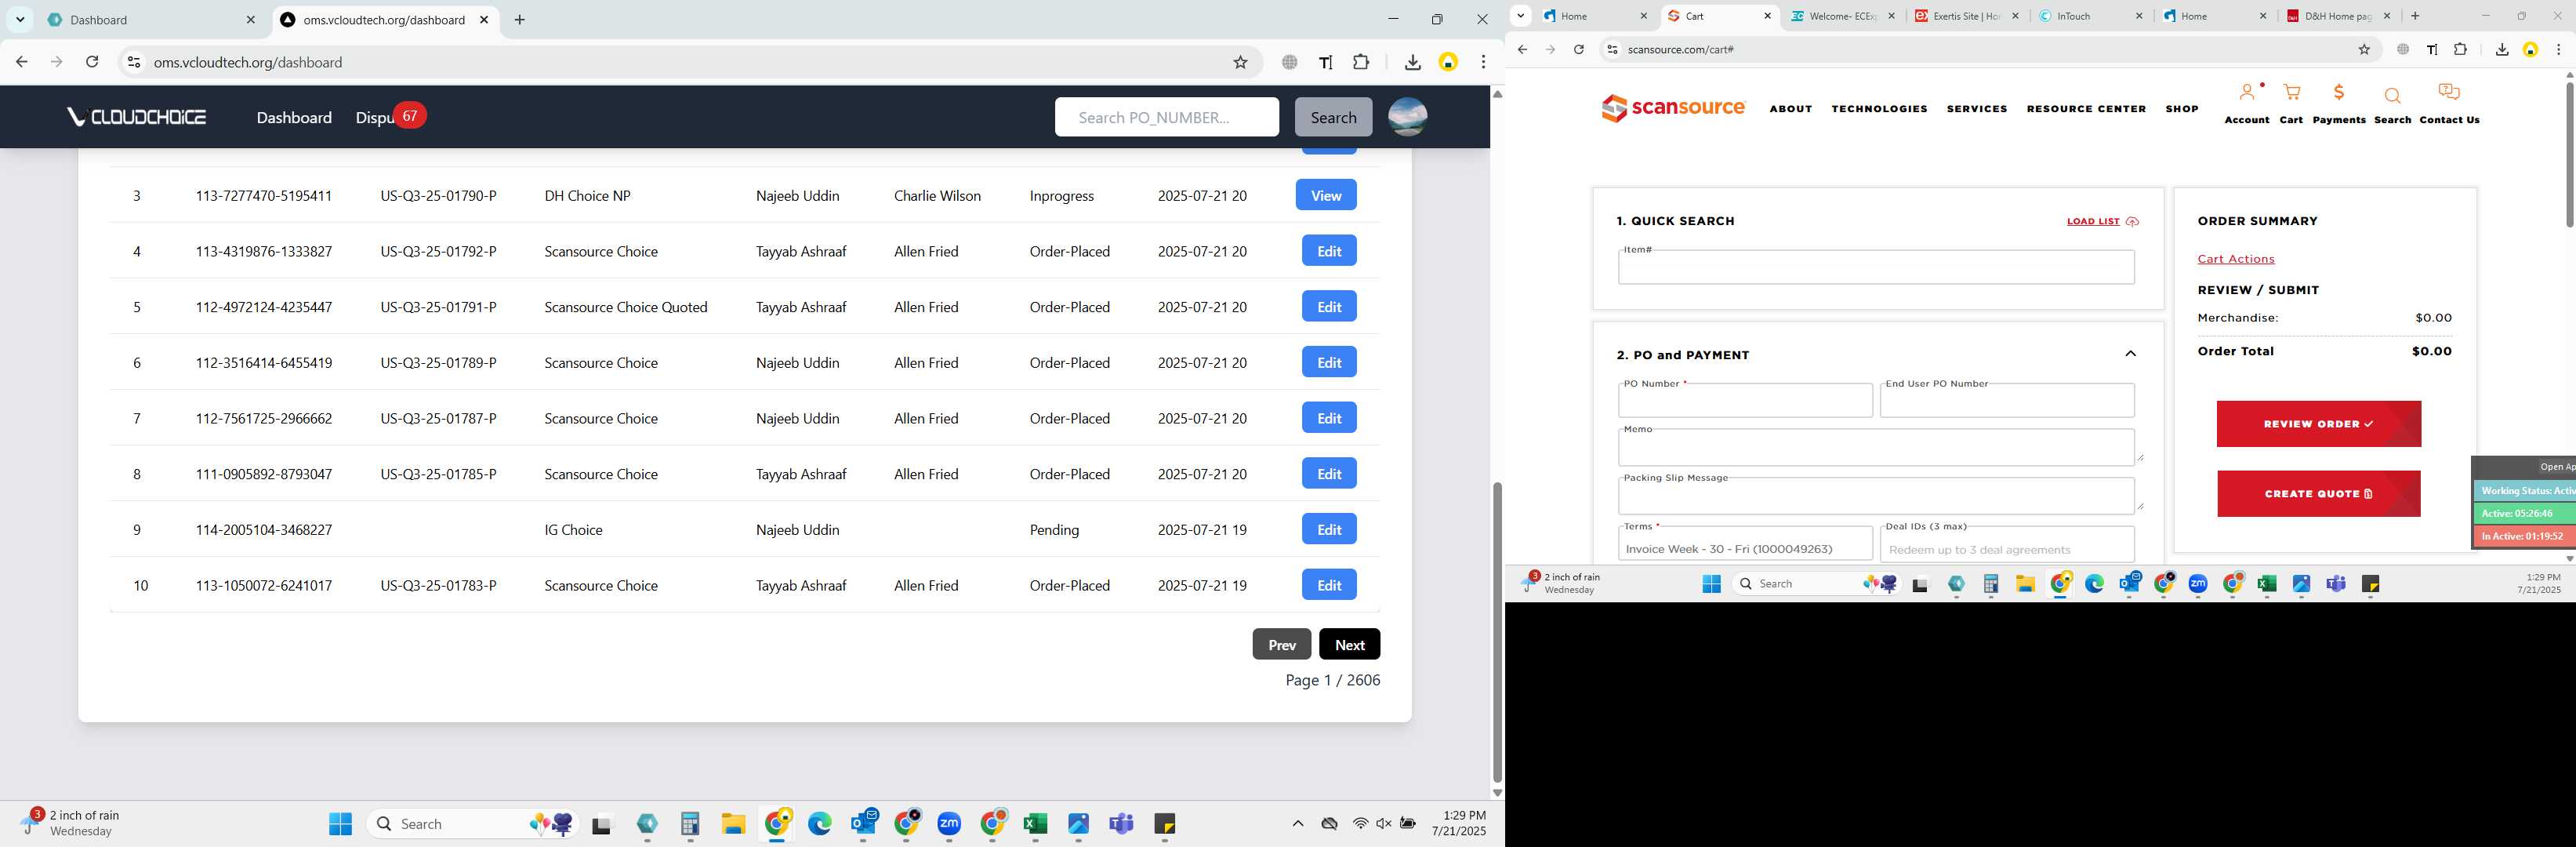Image resolution: width=2576 pixels, height=847 pixels.
Task: Click the View button for order 113-7277470-5195411
Action: point(1326,195)
